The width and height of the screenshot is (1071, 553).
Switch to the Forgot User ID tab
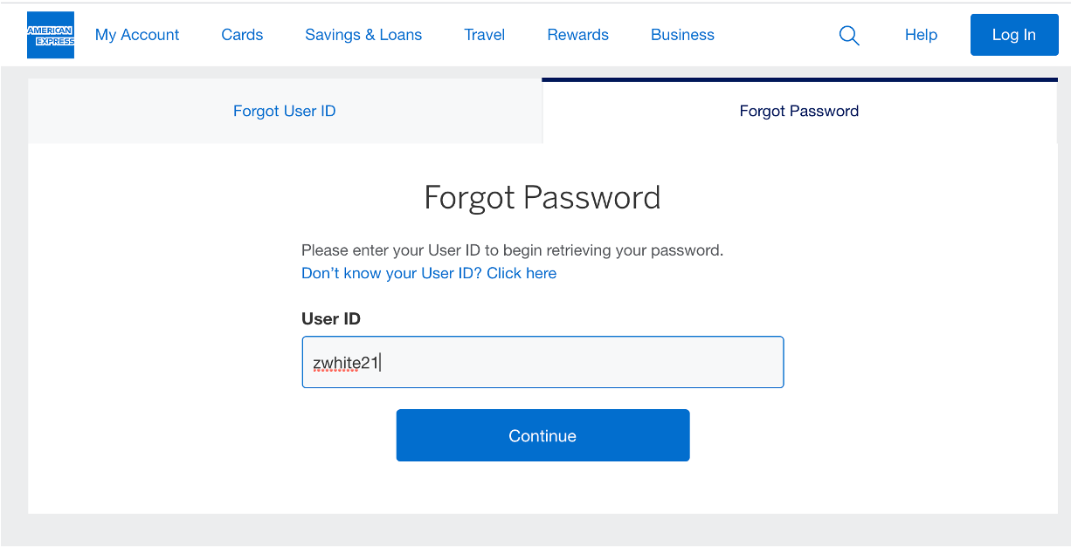[284, 111]
